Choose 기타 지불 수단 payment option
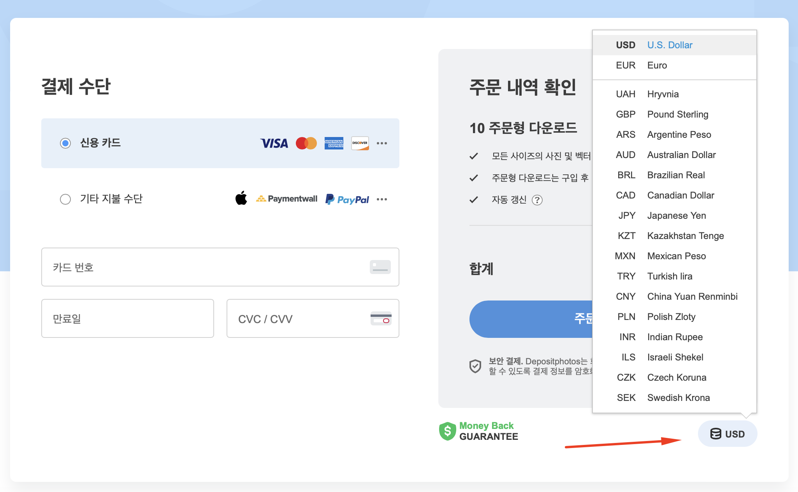Image resolution: width=798 pixels, height=492 pixels. click(65, 199)
